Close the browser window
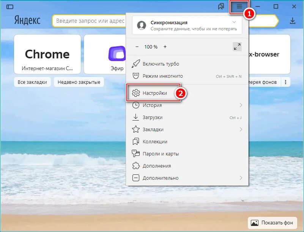 click(294, 6)
